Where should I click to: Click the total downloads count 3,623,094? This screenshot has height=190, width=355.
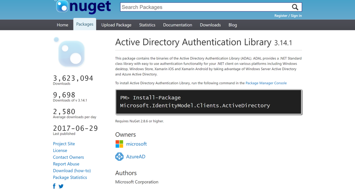(x=73, y=78)
